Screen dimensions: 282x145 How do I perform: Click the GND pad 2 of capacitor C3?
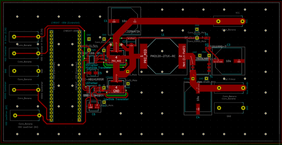click(239, 61)
